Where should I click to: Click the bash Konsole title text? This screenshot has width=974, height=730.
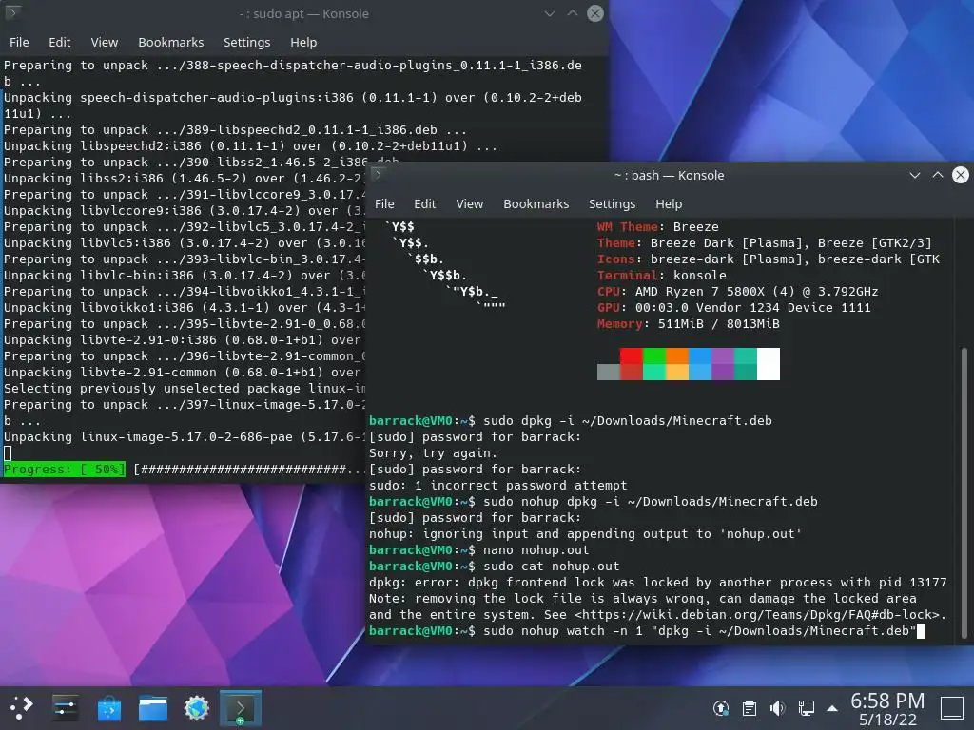point(669,175)
